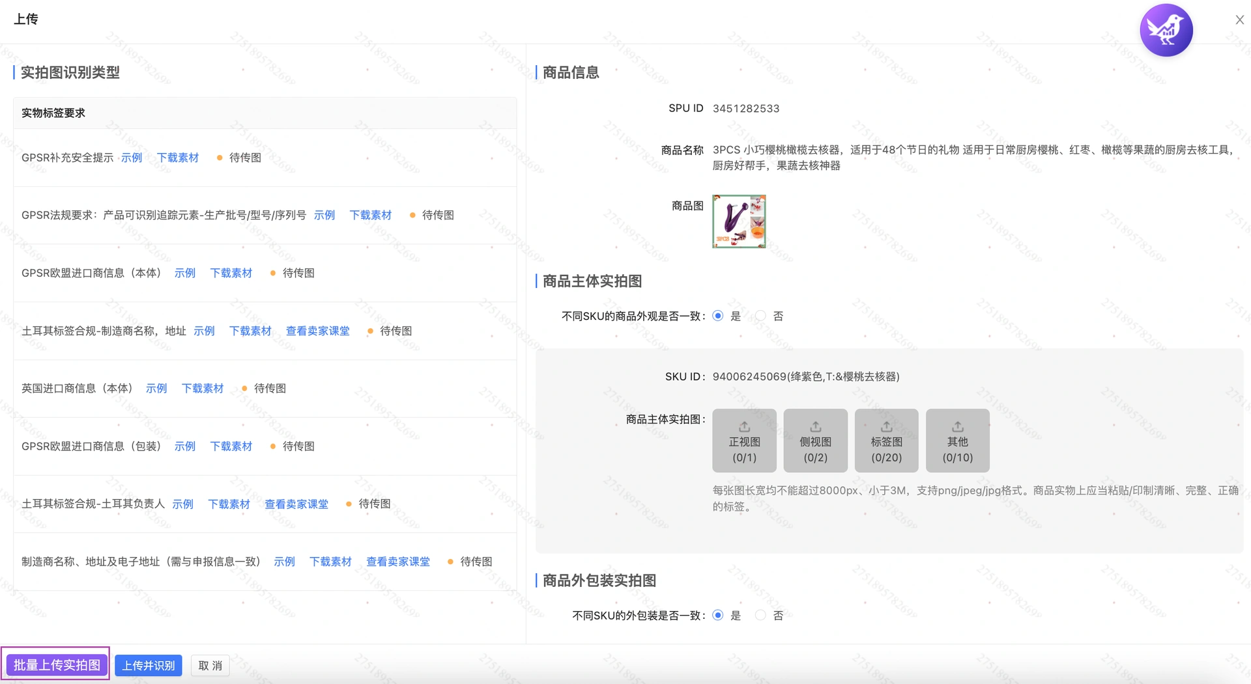Click the purple bird assistant icon
Screen dimensions: 1251x684
click(x=1166, y=30)
